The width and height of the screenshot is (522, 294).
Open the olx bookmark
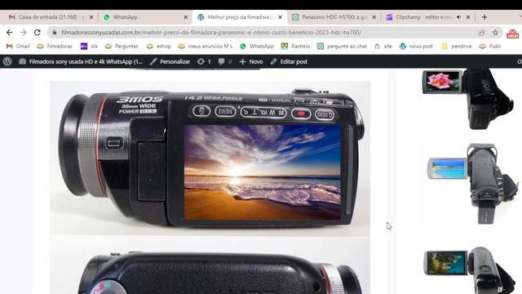[89, 46]
